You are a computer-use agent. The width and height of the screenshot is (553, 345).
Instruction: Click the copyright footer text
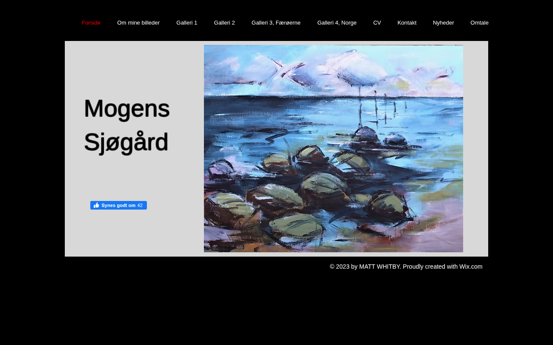(x=406, y=267)
